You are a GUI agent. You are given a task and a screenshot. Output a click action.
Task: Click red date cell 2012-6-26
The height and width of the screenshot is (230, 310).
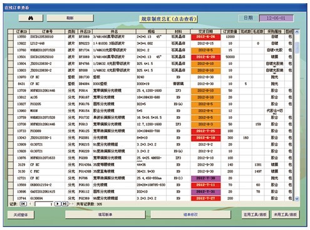click(205, 37)
